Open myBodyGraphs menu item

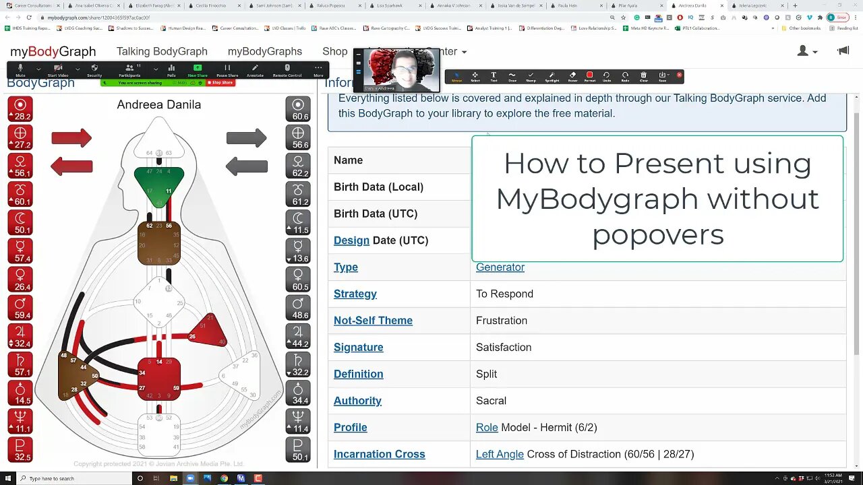[264, 51]
